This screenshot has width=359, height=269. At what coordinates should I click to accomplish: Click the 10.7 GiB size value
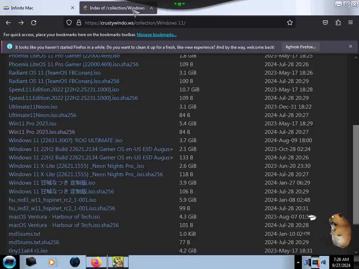[189, 89]
